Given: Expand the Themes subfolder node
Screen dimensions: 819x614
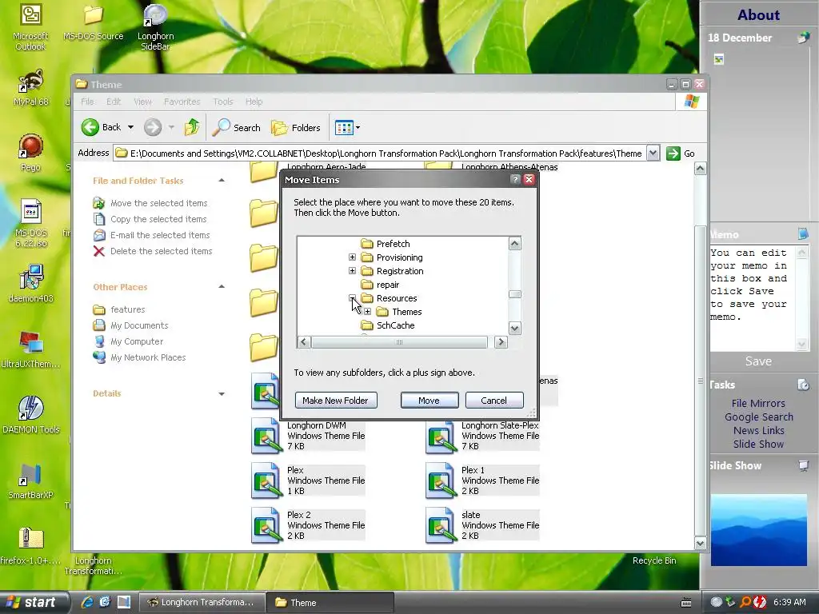Looking at the screenshot, I should click(367, 312).
